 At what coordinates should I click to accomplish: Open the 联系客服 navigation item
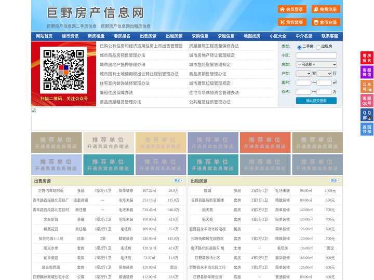[330, 36]
